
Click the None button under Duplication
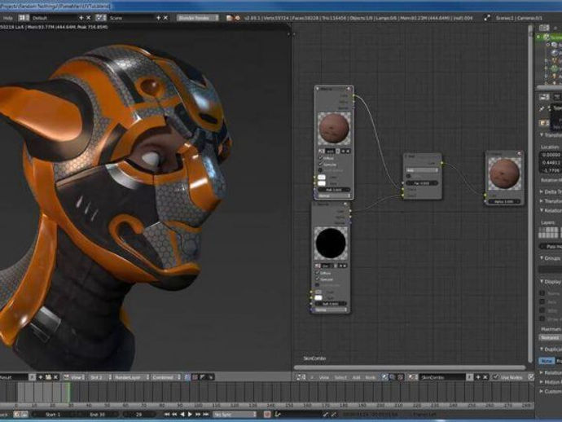pyautogui.click(x=546, y=361)
